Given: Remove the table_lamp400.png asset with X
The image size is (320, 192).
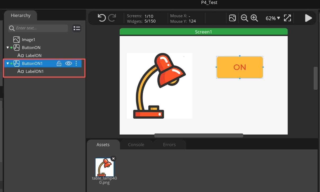Looking at the screenshot, I should click(x=113, y=159).
